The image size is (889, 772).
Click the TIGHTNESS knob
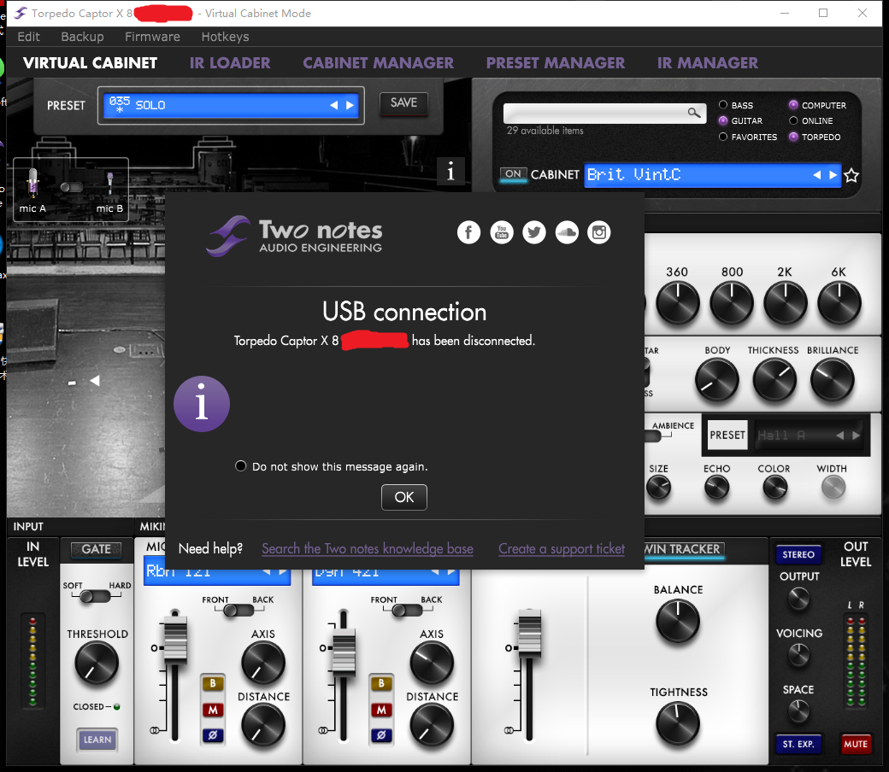(678, 723)
